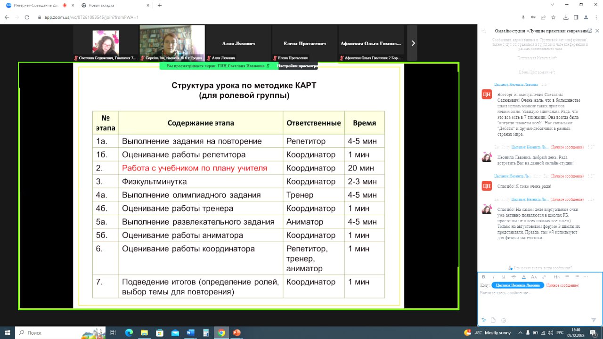The width and height of the screenshot is (603, 339).
Task: Open PowerPoint from taskbar
Action: click(236, 332)
